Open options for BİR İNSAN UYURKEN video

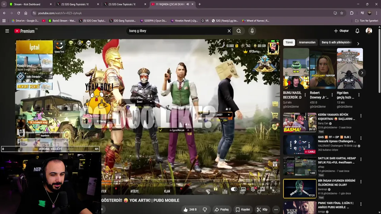(361, 182)
